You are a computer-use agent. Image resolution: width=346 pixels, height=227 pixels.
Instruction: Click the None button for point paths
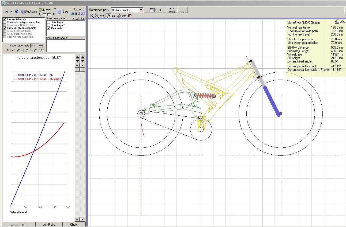[75, 19]
